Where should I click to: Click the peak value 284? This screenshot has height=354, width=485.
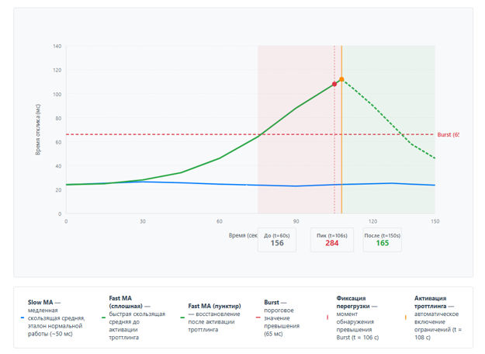[332, 243]
